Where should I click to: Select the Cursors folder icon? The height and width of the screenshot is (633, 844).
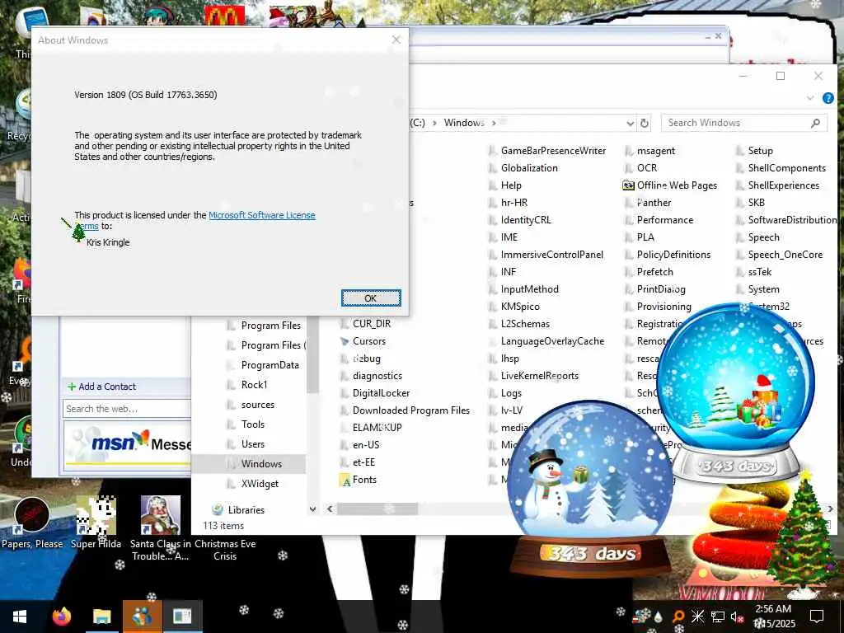click(345, 341)
